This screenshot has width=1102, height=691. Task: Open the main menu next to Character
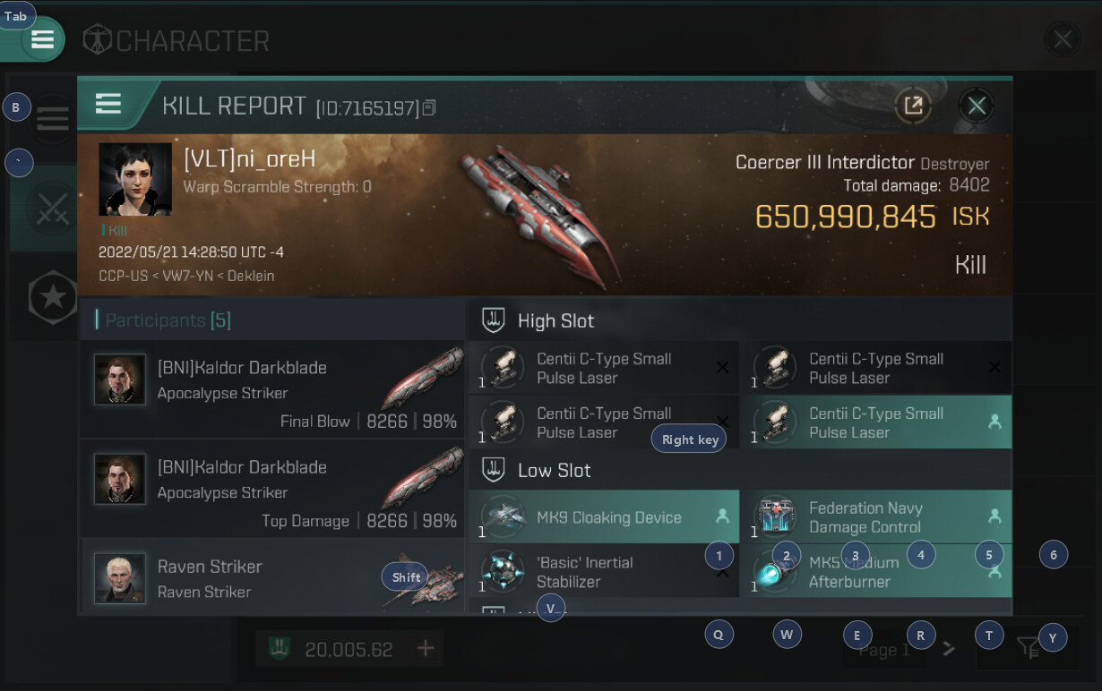(42, 39)
